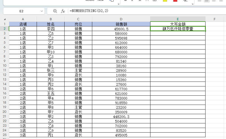Viewport: 226px width, 139px height.
Task: Open the clipboard group dialog launcher arrow
Action: (118, 4)
